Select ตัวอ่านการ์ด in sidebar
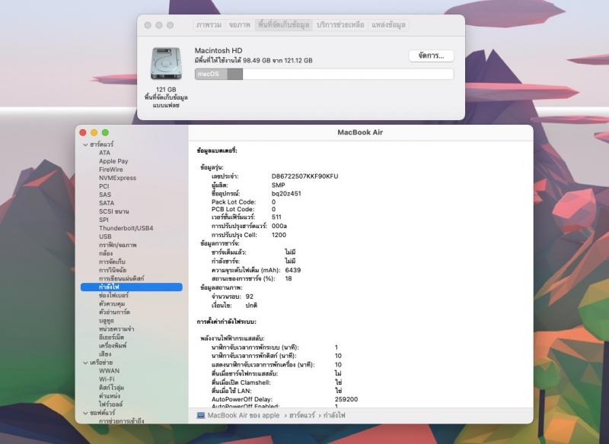Image resolution: width=609 pixels, height=444 pixels. 114,312
